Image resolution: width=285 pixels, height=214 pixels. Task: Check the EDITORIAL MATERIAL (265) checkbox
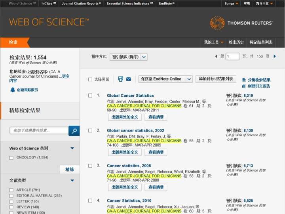[11, 196]
